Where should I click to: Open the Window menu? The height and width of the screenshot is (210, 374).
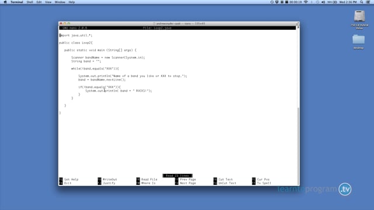60,2
